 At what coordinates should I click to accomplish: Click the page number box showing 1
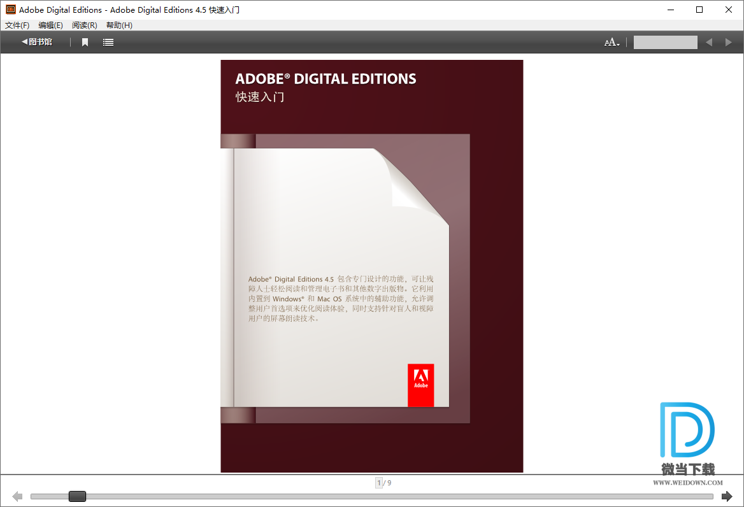pyautogui.click(x=378, y=483)
